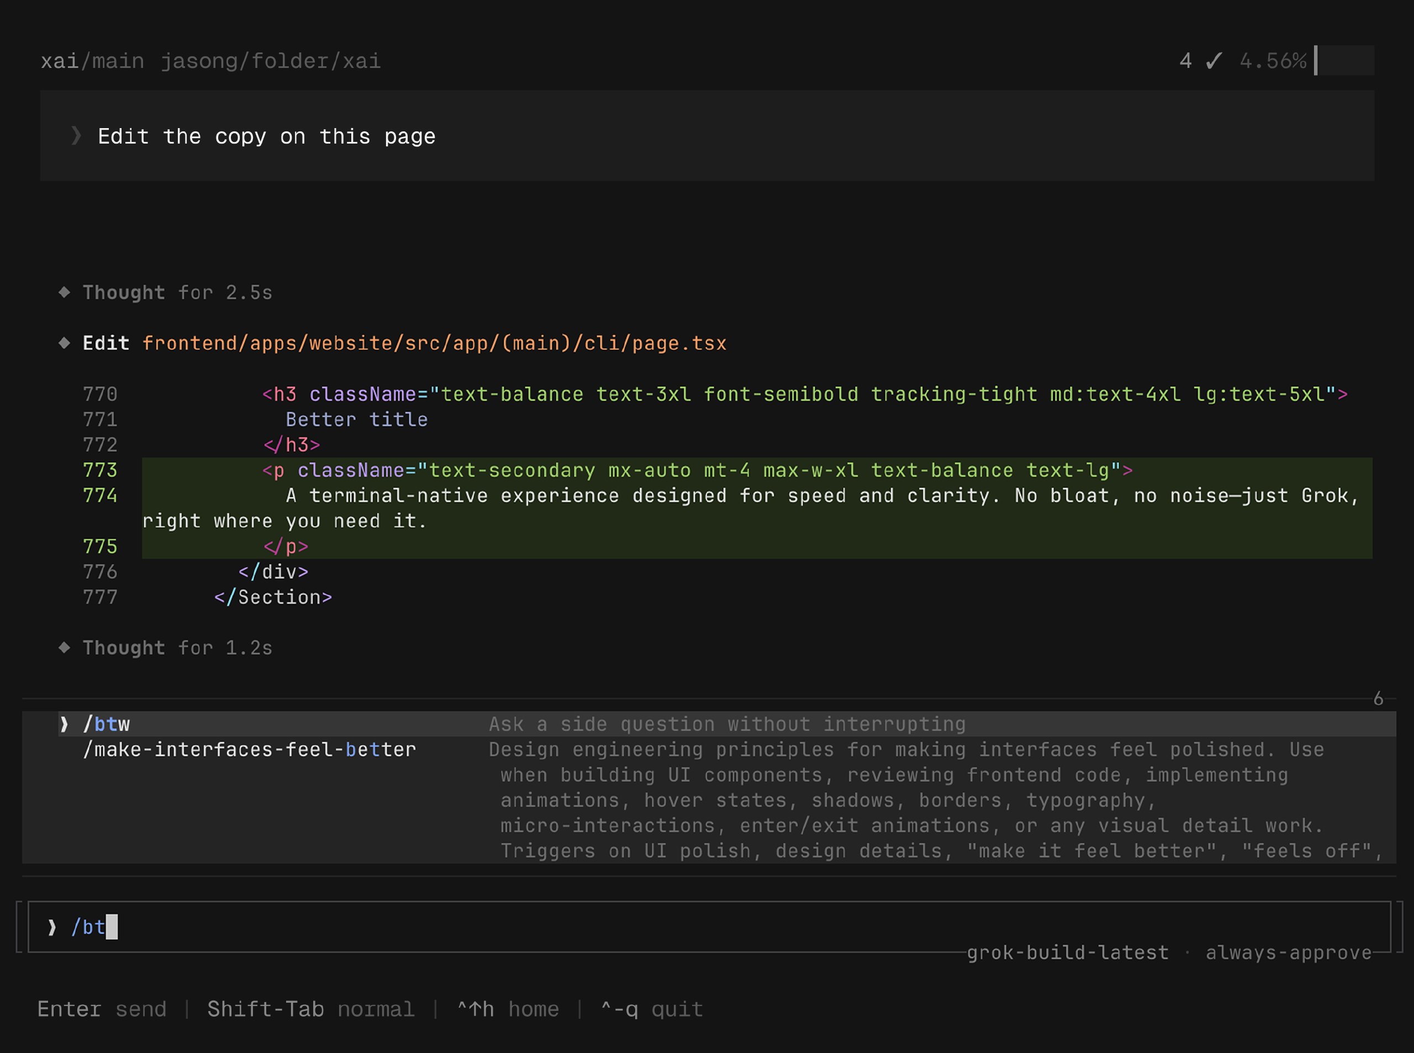
Task: Click the 4.56% context value
Action: coord(1273,61)
